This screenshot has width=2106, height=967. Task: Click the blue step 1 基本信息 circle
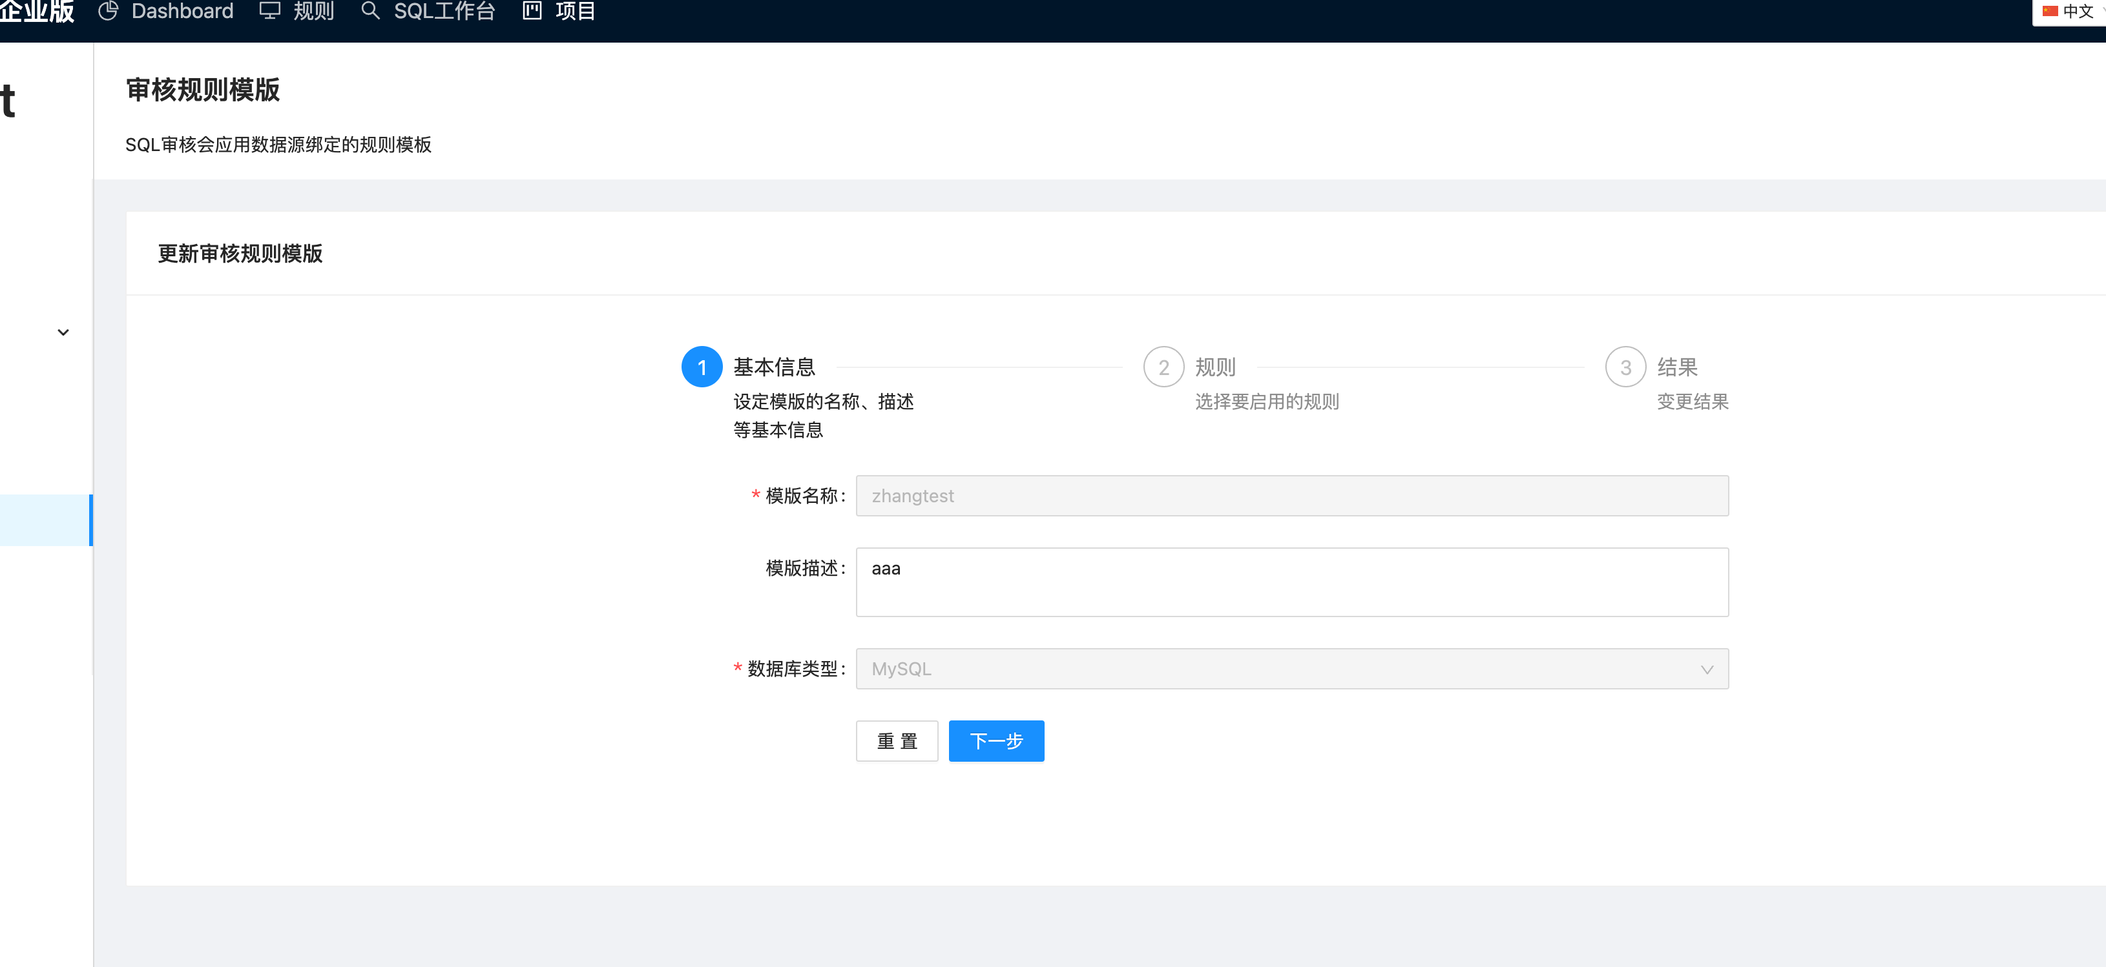pos(701,367)
